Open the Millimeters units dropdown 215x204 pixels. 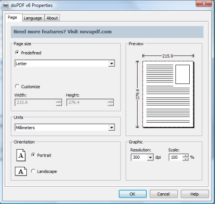64,128
